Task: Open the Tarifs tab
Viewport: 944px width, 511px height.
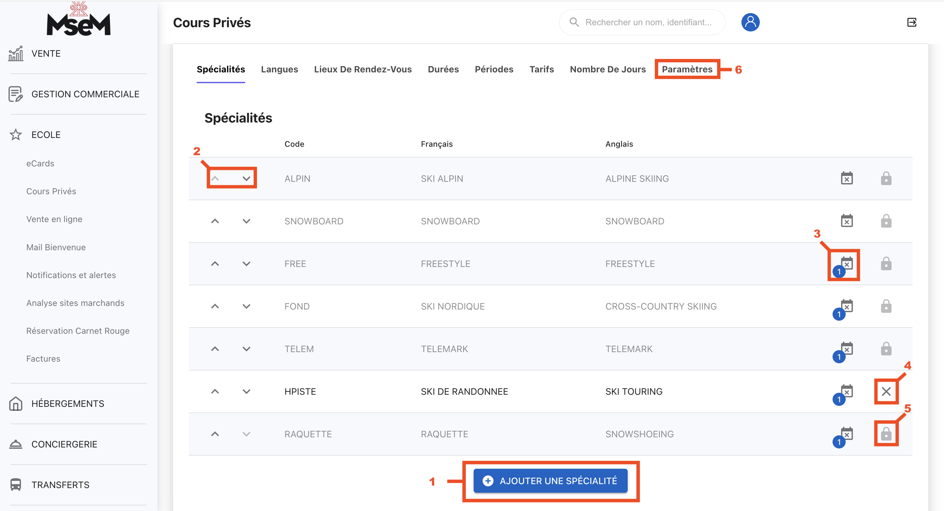Action: coord(541,69)
